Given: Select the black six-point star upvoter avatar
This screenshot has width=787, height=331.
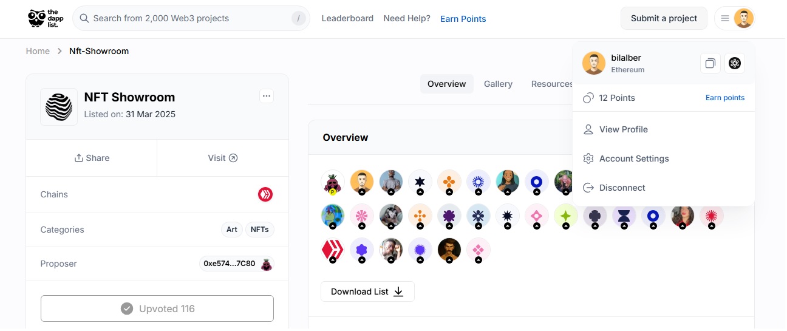Looking at the screenshot, I should coord(420,182).
